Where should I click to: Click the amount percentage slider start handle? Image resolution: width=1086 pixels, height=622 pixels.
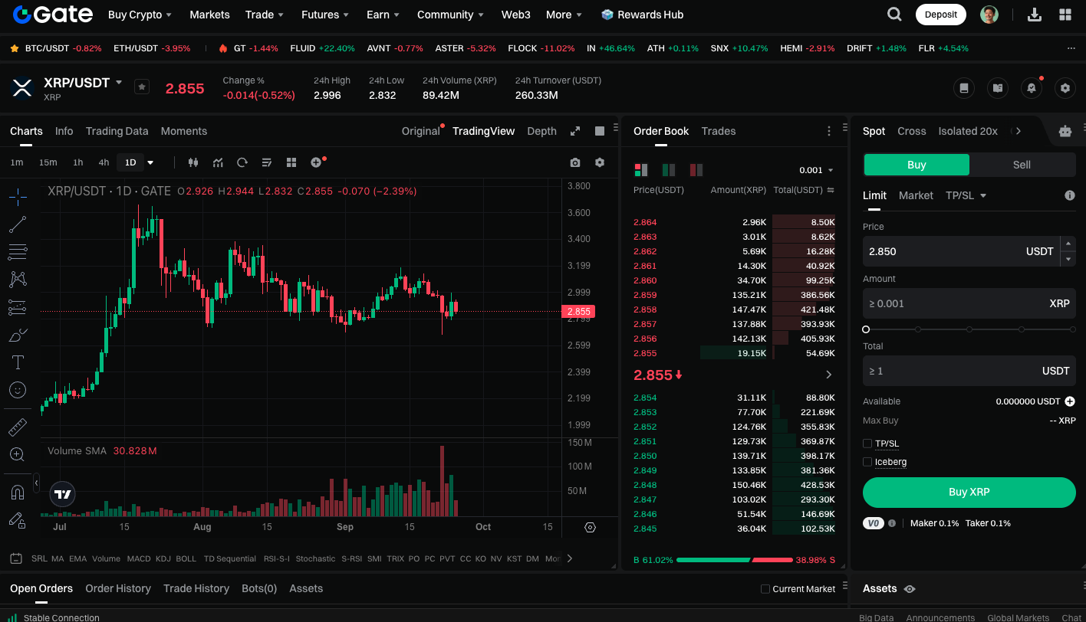(x=866, y=329)
